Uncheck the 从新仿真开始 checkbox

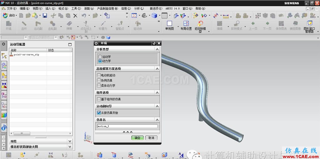click(x=99, y=113)
